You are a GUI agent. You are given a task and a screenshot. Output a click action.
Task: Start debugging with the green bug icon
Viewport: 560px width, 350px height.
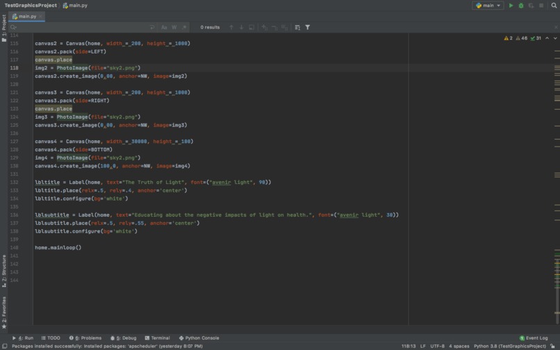coord(521,6)
